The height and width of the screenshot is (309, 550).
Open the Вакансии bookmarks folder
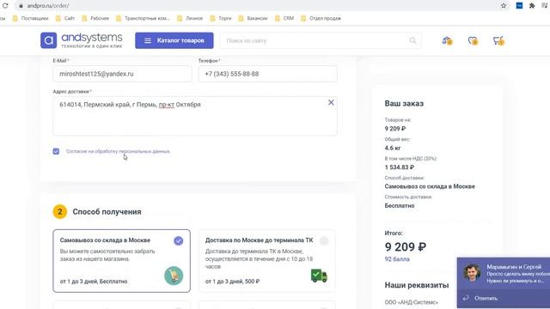click(x=253, y=18)
